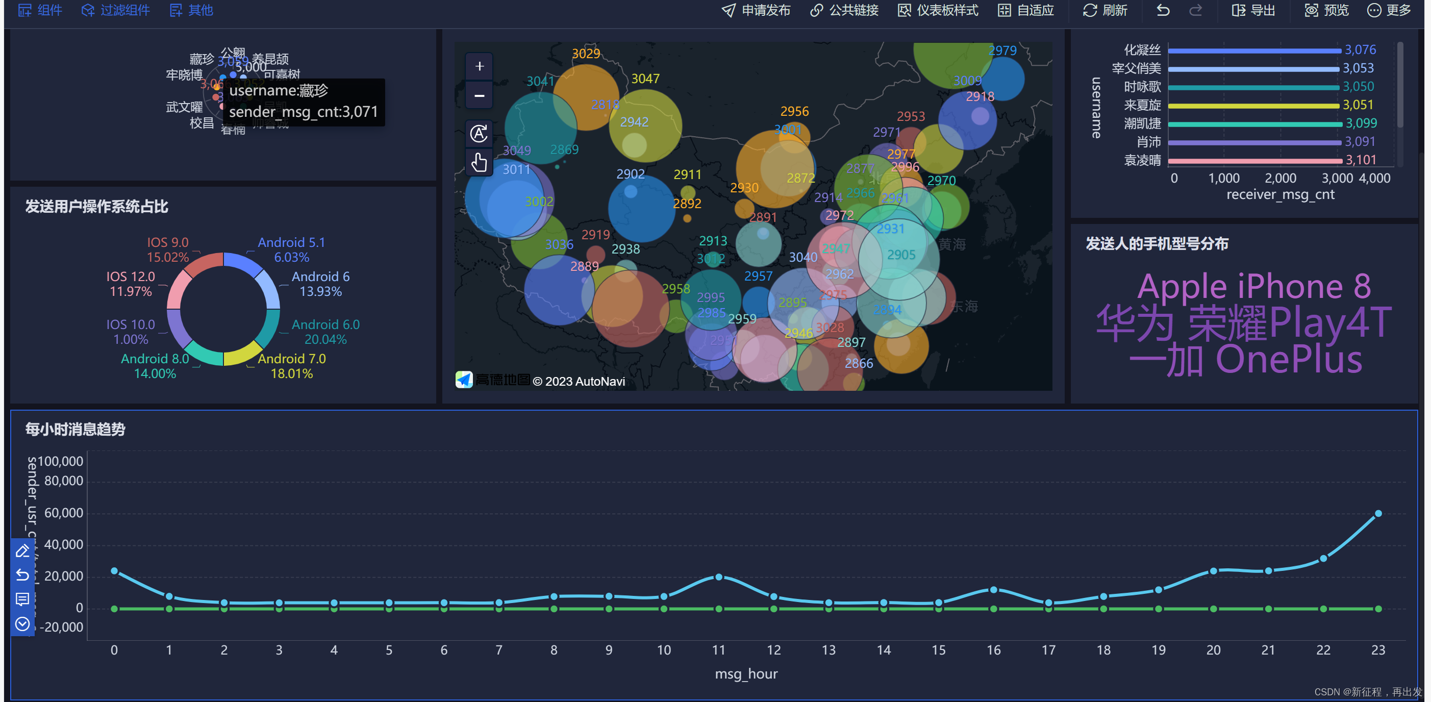Click the receiver_msg_cnt axis label
This screenshot has height=702, width=1431.
[x=1280, y=194]
